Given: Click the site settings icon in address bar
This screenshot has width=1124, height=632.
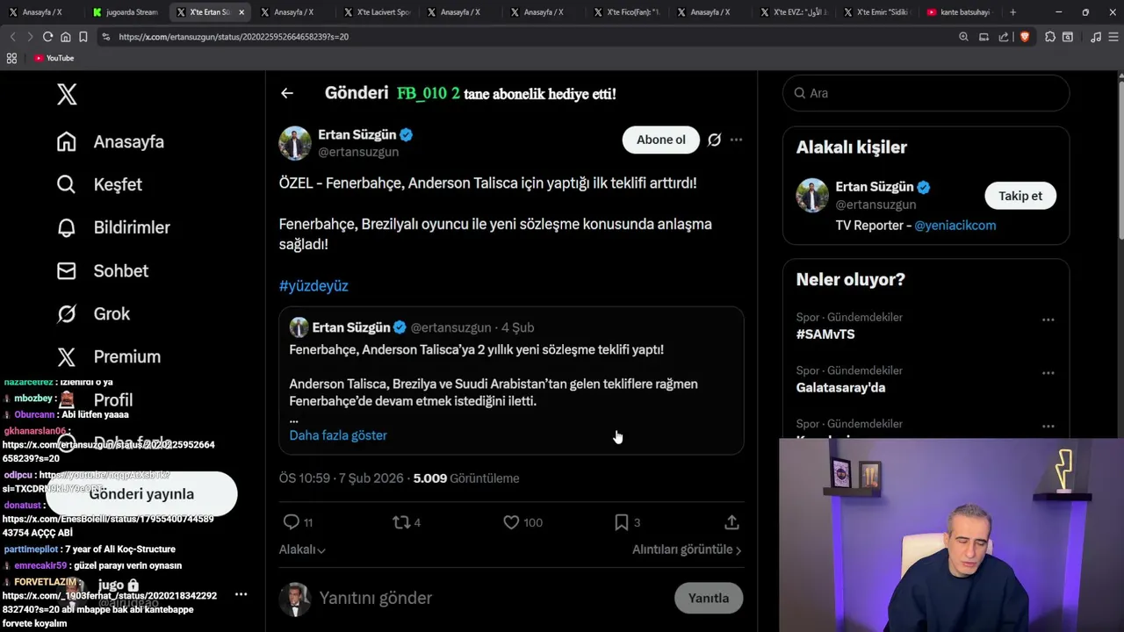Looking at the screenshot, I should coord(106,37).
